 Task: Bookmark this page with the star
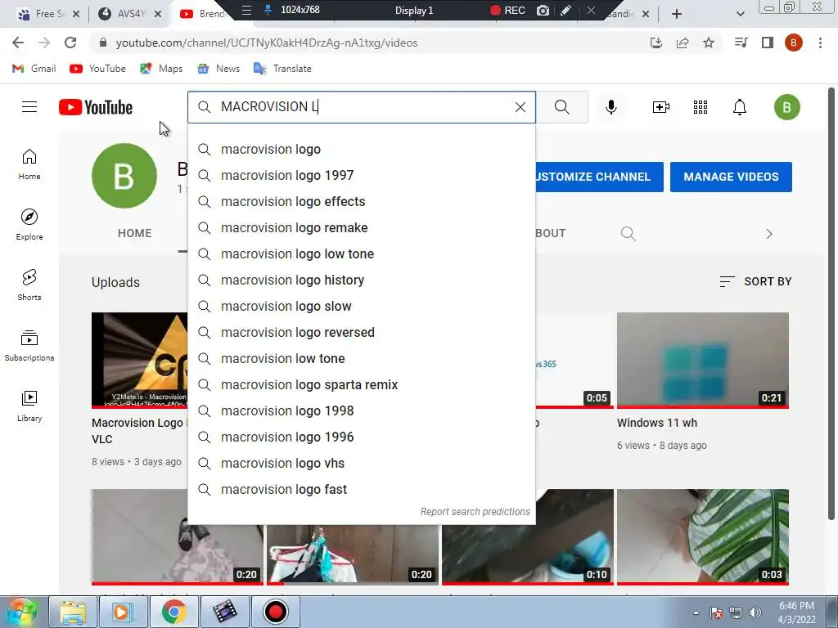(x=709, y=43)
